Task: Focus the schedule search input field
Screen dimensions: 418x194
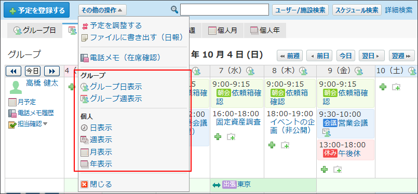Action: (x=224, y=10)
